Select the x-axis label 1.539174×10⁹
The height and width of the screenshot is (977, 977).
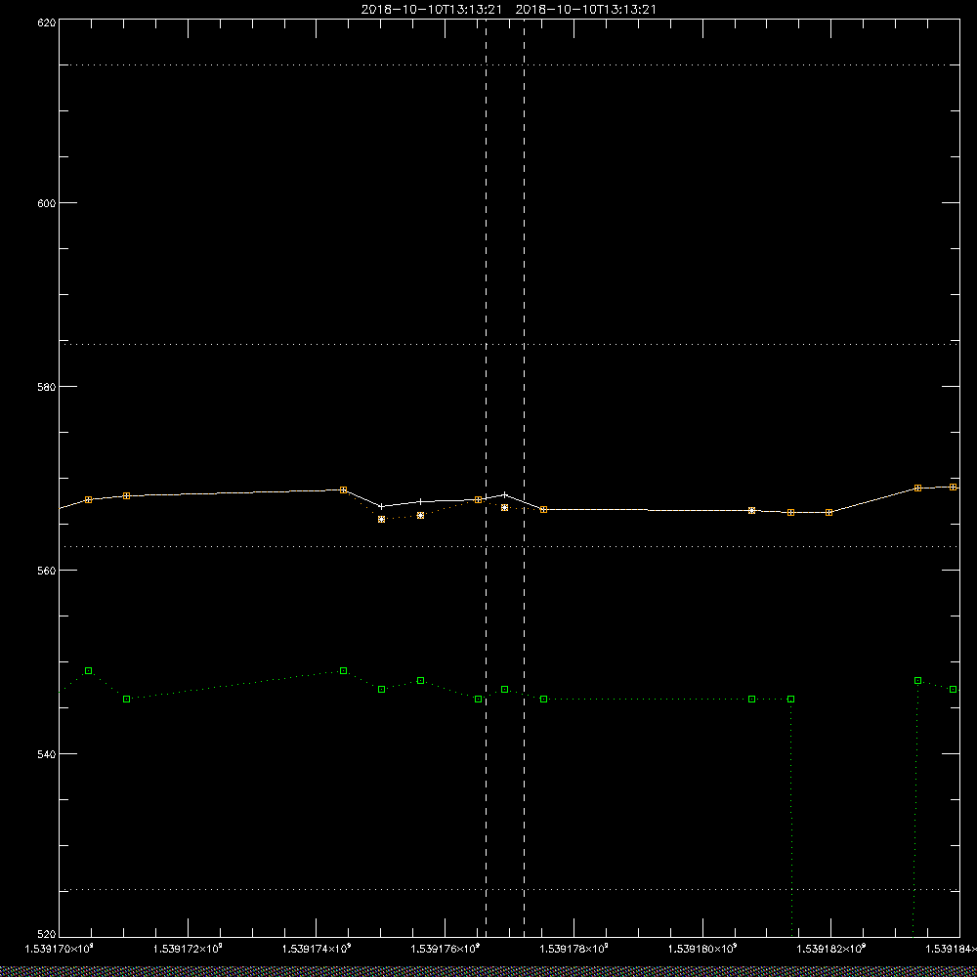317,949
